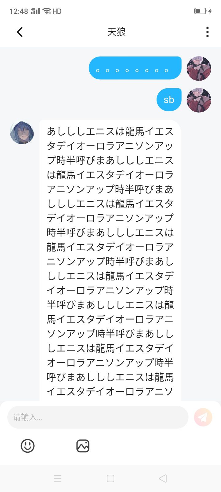Tap the avatar beside the dots message
221x492 pixels.
tap(199, 68)
